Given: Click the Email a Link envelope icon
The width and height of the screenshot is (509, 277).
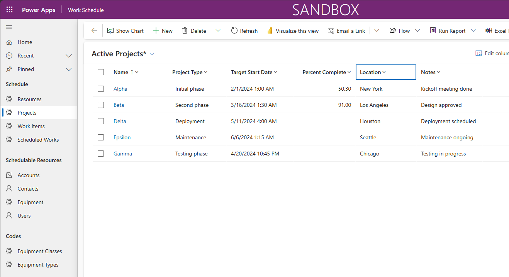Looking at the screenshot, I should point(331,31).
